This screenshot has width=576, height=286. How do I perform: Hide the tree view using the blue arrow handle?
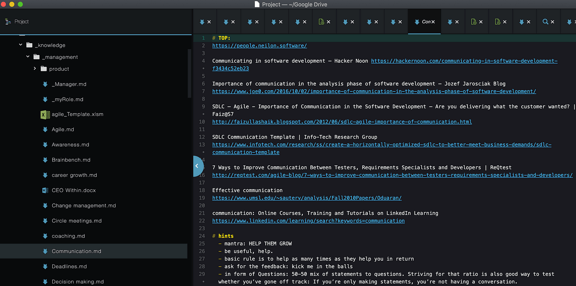coord(197,166)
